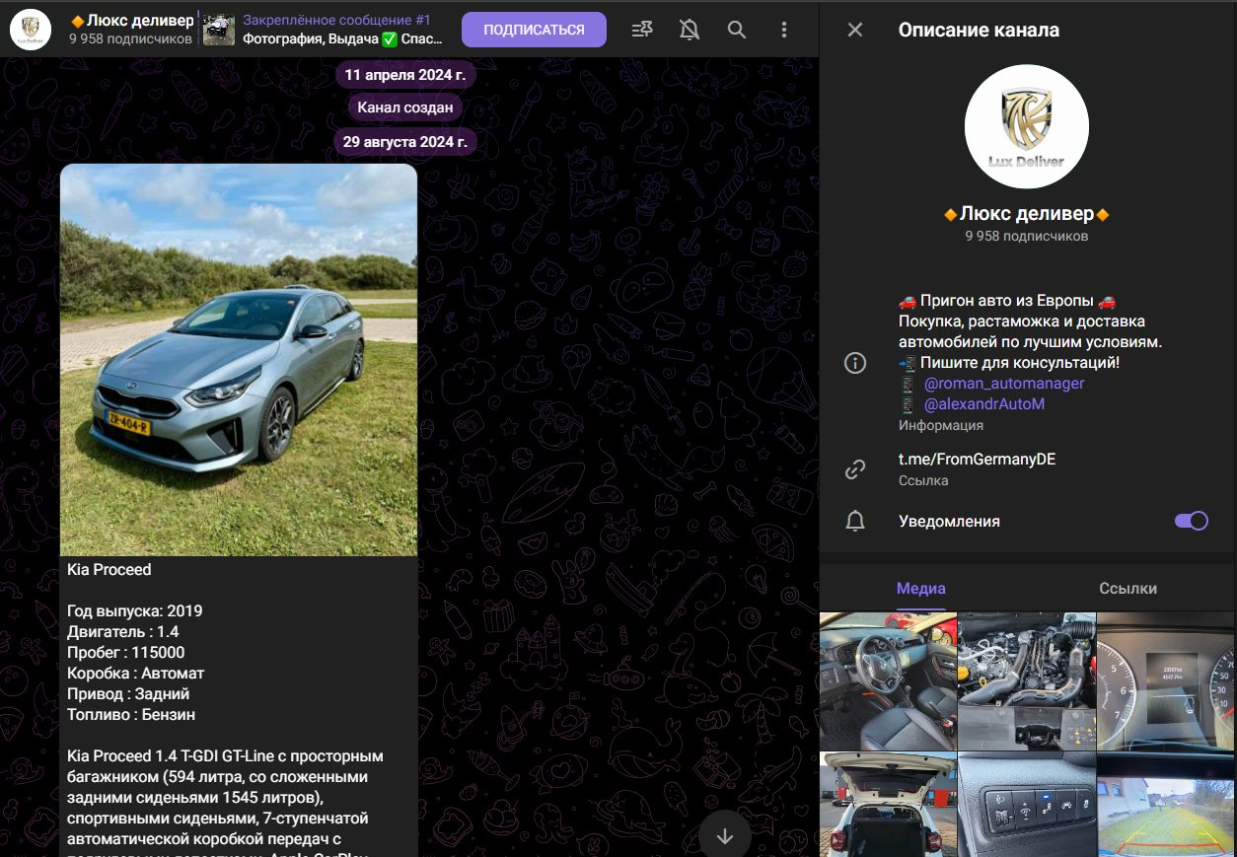Open media thumbnail of the engine bay
Viewport: 1237px width, 857px height.
[x=1027, y=681]
